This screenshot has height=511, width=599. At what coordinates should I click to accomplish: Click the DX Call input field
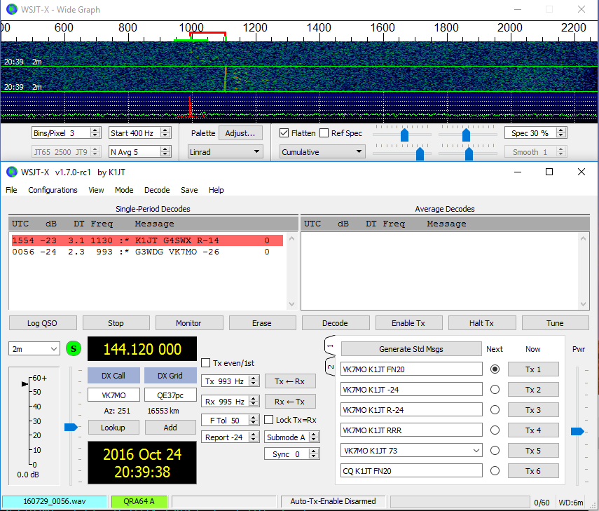tap(113, 395)
